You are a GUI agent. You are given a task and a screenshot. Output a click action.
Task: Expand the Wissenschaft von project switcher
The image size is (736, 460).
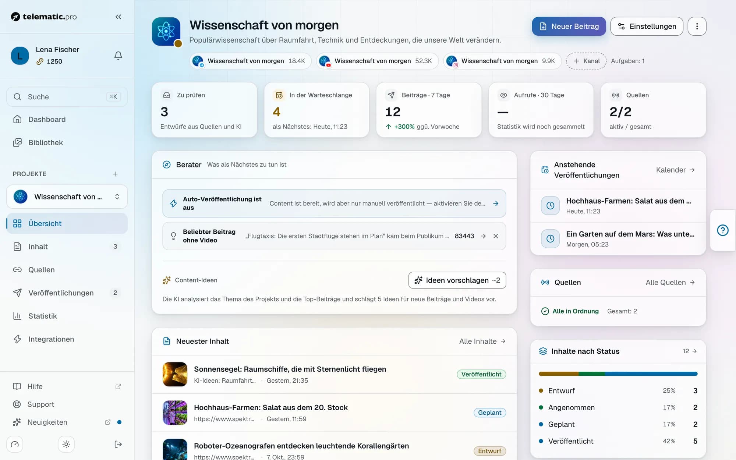pos(67,197)
